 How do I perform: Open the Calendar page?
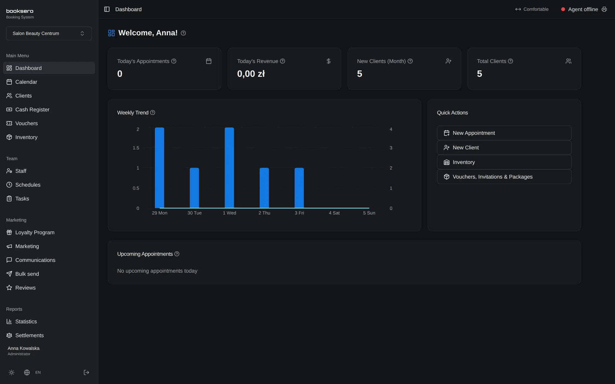pyautogui.click(x=49, y=82)
